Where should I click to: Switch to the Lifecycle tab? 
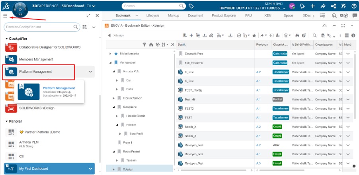tap(153, 16)
